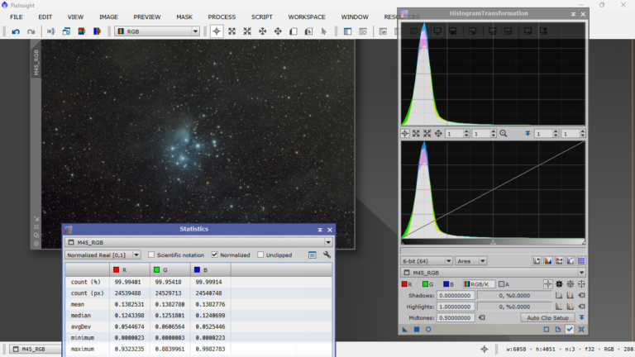The width and height of the screenshot is (635, 357).
Task: Activate the crosshair Readout mode tool
Action: tap(217, 31)
